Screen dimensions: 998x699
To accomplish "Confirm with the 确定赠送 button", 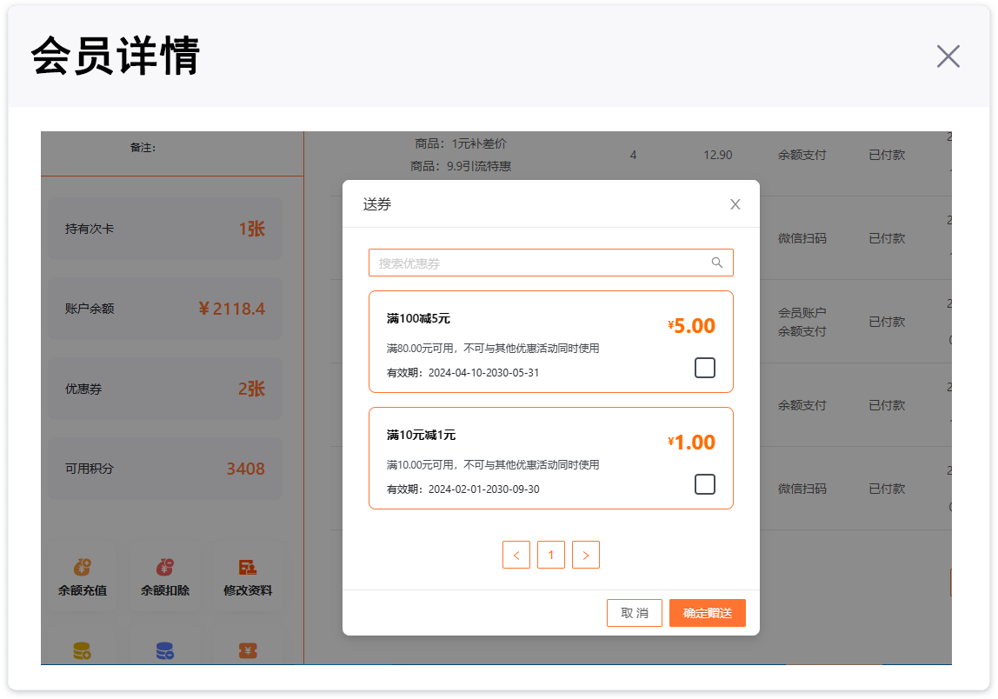I will 708,613.
